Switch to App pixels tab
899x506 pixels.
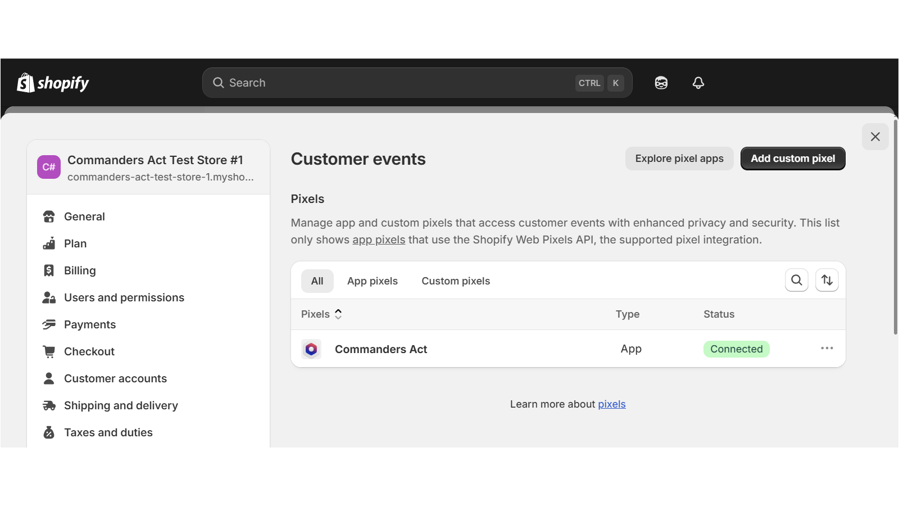(x=373, y=281)
